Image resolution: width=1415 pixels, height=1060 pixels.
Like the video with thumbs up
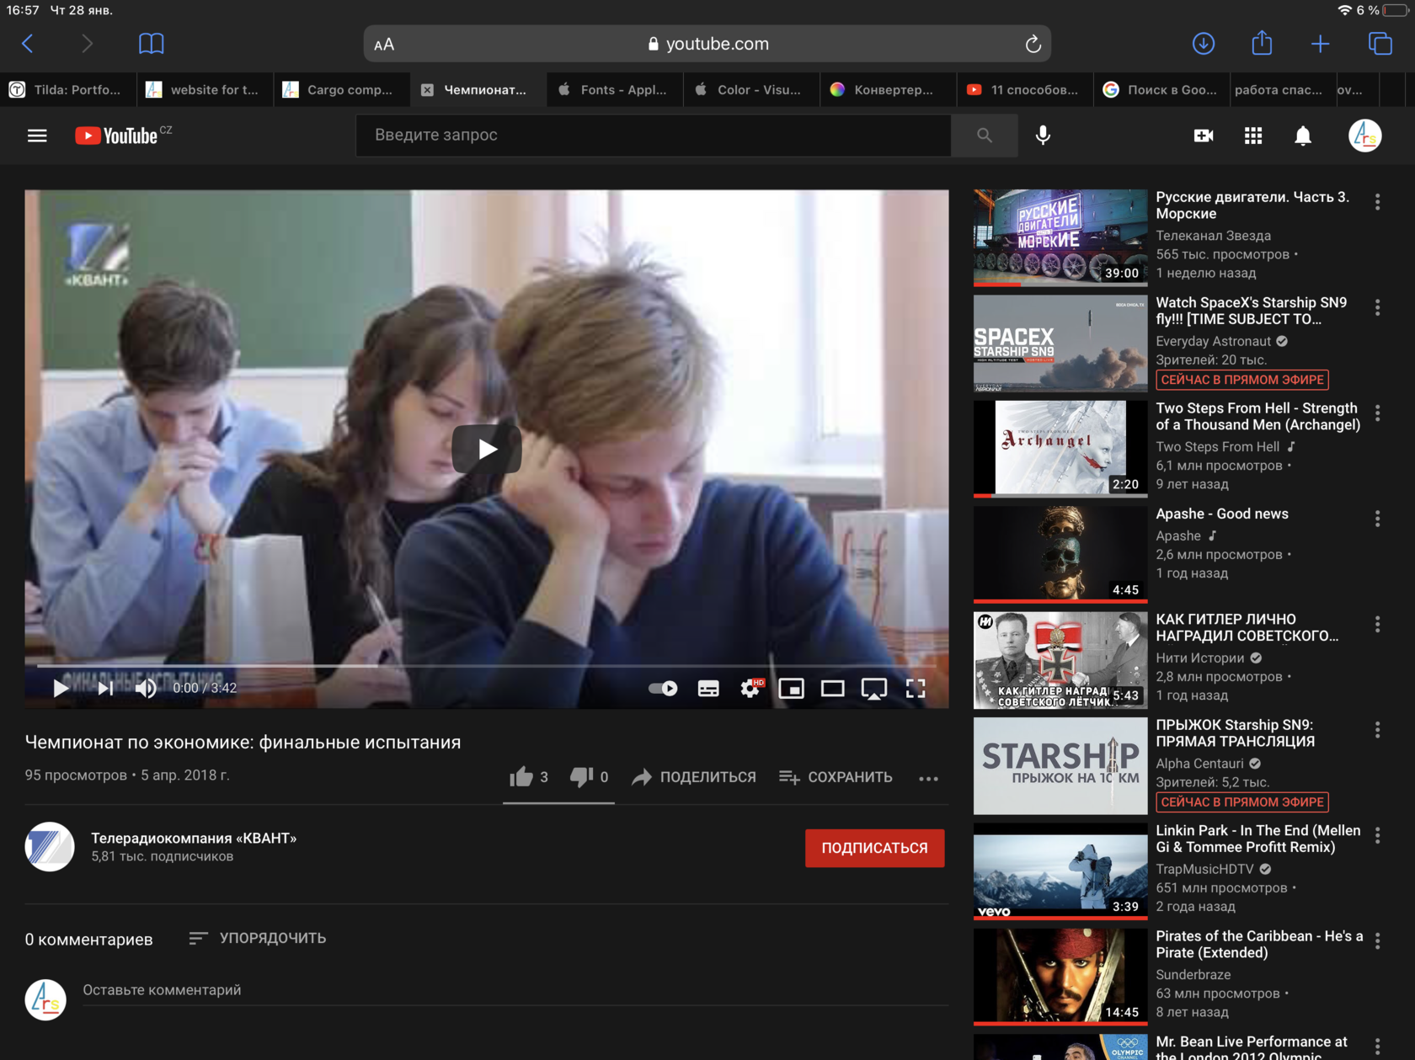[521, 776]
